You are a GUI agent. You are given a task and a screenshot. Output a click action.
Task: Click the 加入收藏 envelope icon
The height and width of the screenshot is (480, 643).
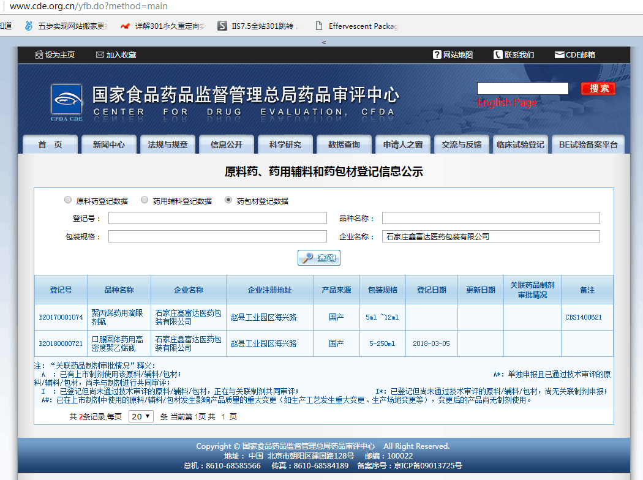click(x=100, y=55)
